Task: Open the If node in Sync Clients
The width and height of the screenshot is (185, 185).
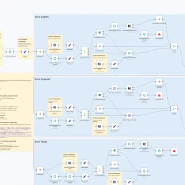Action: coord(99,33)
